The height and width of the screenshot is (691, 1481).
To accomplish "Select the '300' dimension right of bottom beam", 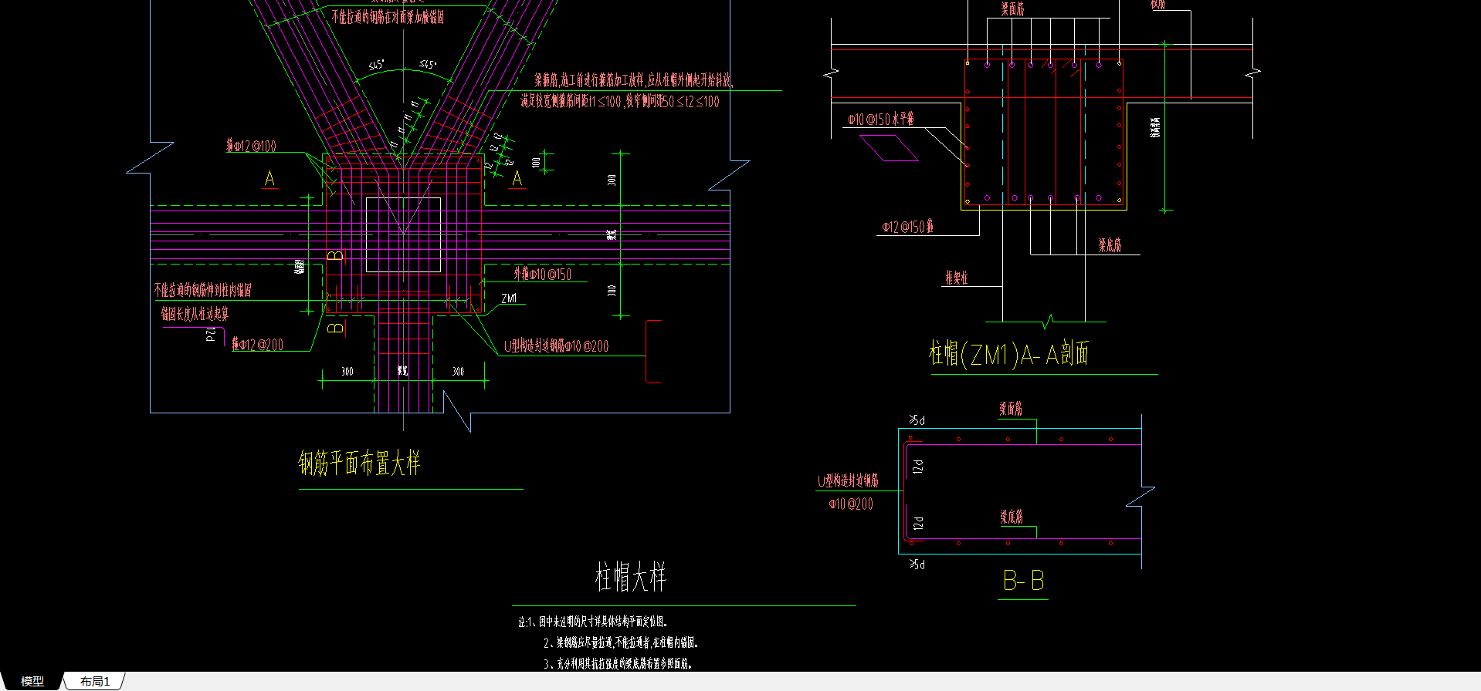I will pos(459,372).
